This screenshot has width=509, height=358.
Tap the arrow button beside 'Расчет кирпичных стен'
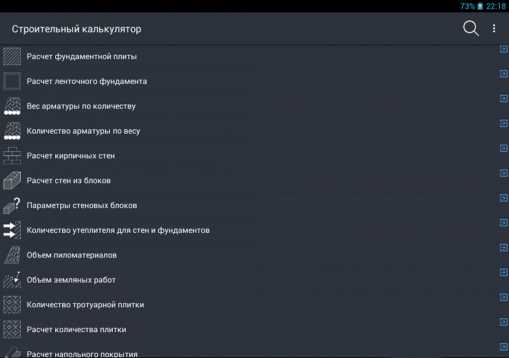(503, 148)
